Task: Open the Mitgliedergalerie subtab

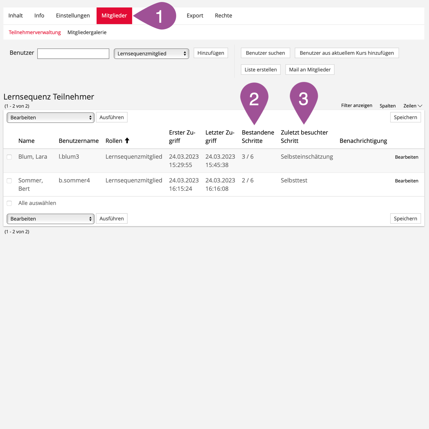Action: tap(87, 32)
